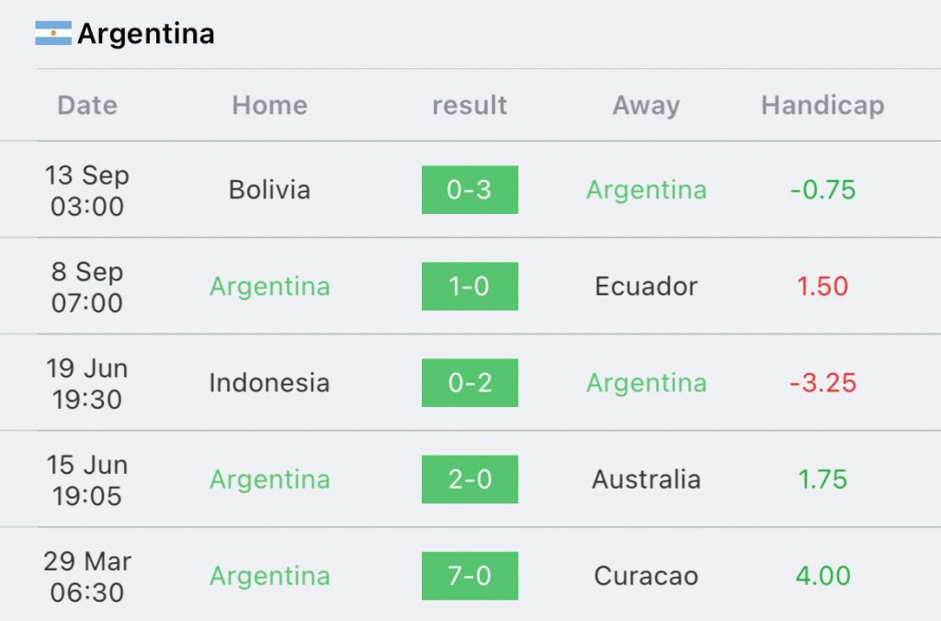Click Ecuador in the Away column

coord(646,287)
